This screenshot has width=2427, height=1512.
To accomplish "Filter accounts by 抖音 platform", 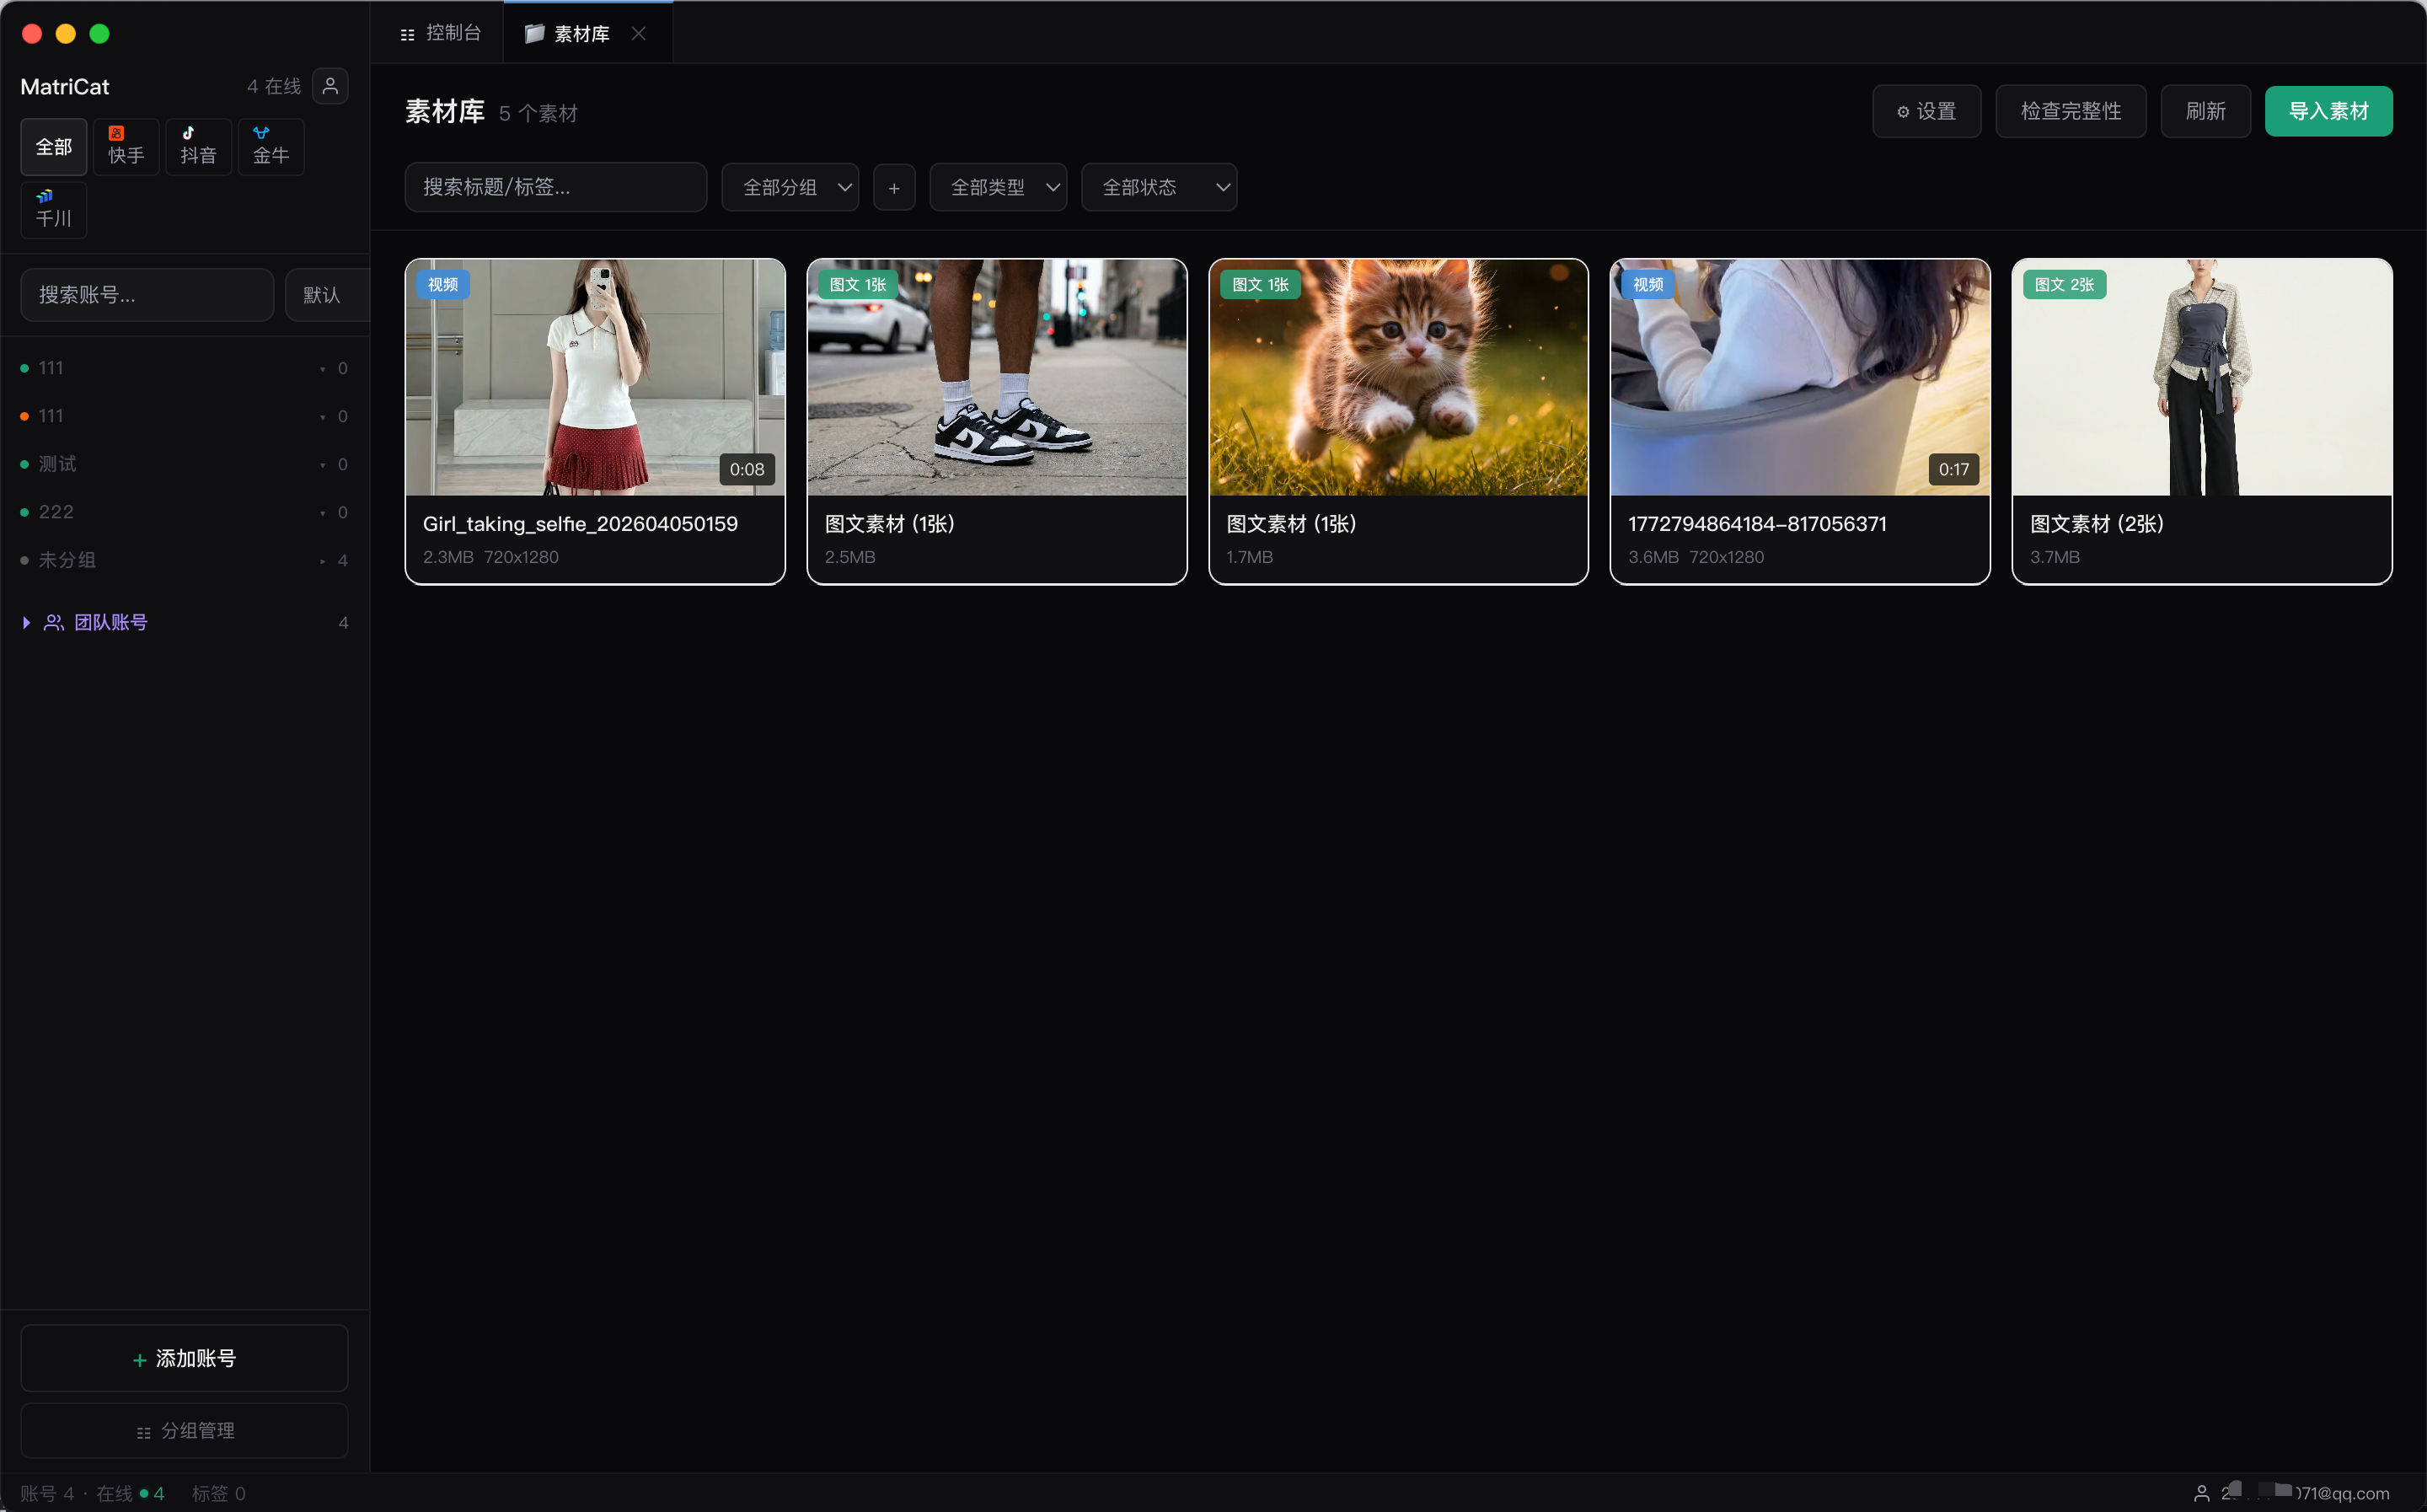I will tap(198, 146).
